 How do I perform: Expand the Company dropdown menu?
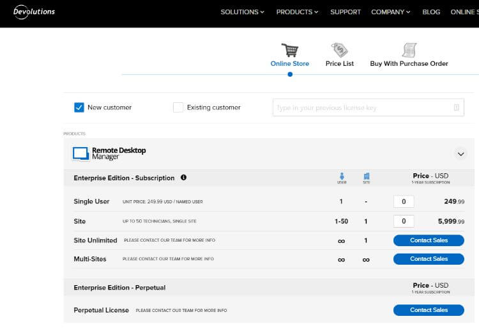pyautogui.click(x=391, y=12)
